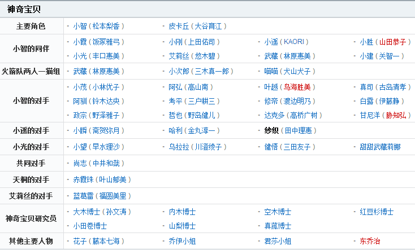This screenshot has width=415, height=250.
Task: Open the 政宗 link
Action: coord(80,115)
